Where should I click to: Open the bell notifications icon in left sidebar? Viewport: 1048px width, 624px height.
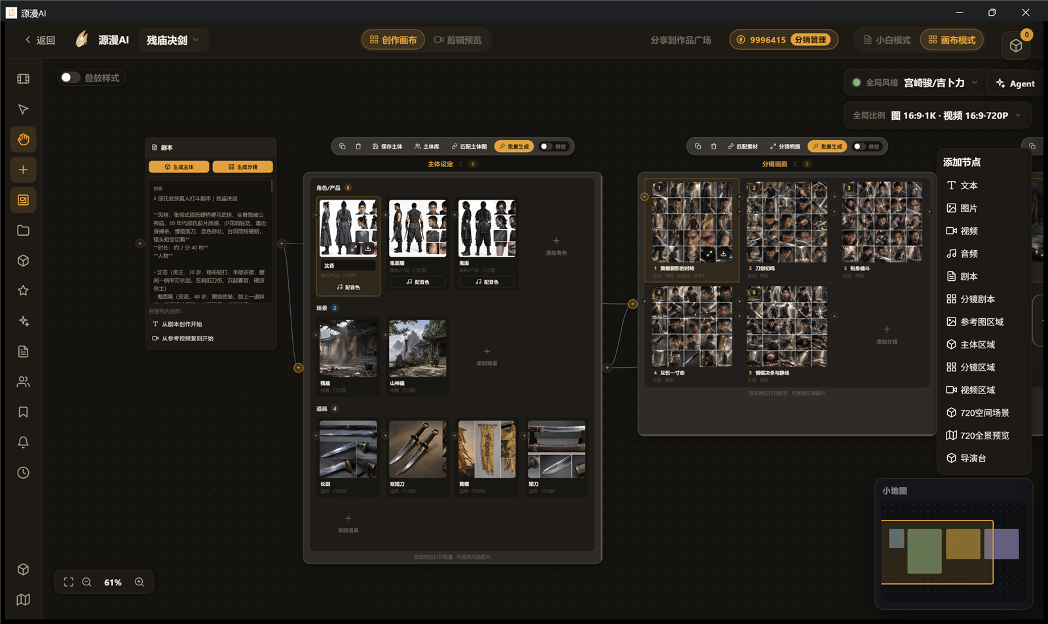pyautogui.click(x=23, y=442)
